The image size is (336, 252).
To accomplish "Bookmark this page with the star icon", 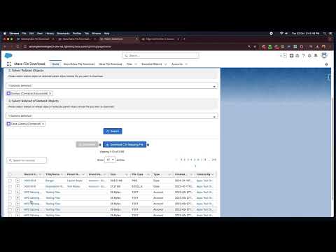I will (x=255, y=47).
